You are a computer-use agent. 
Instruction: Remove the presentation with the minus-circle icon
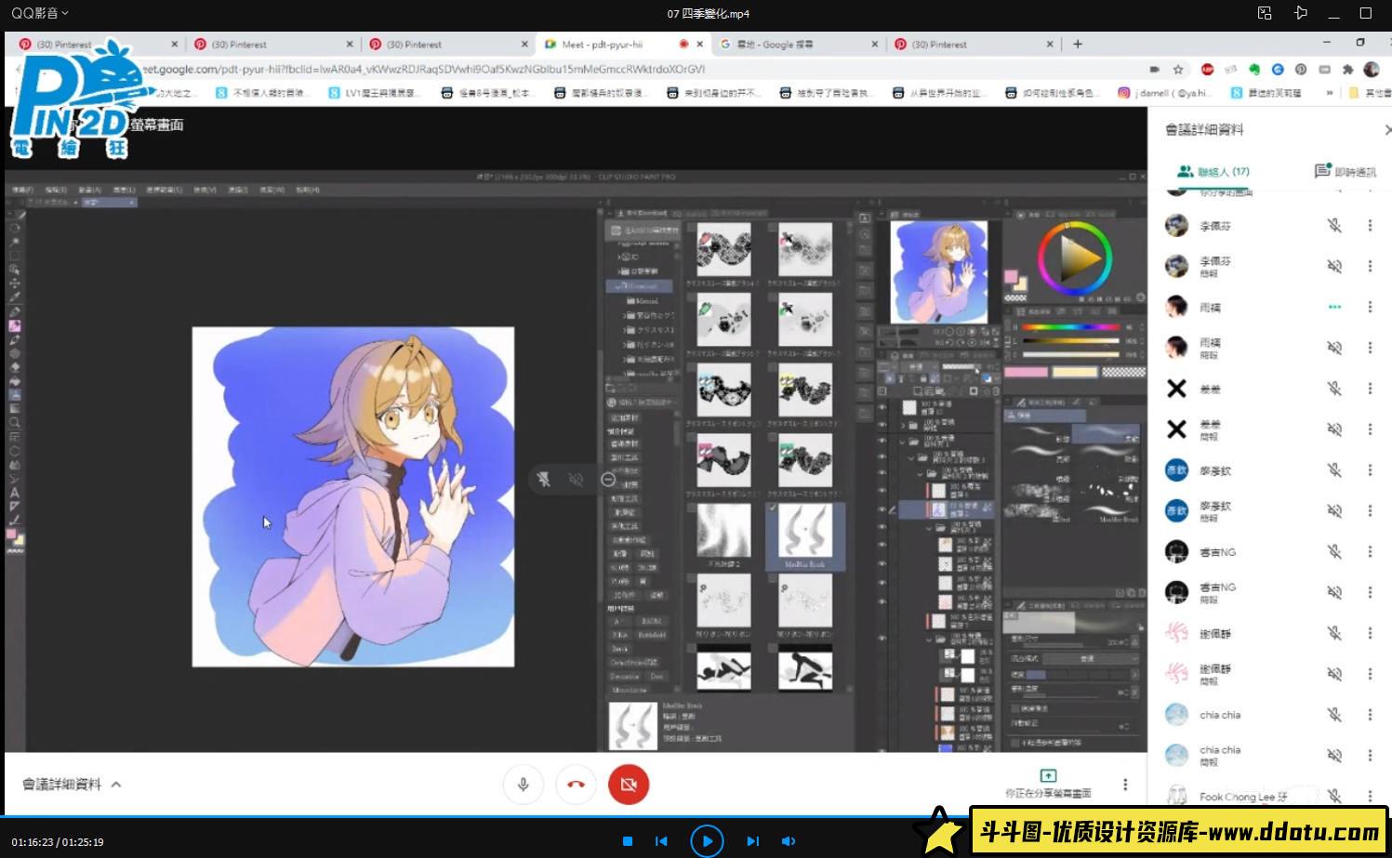[x=608, y=479]
